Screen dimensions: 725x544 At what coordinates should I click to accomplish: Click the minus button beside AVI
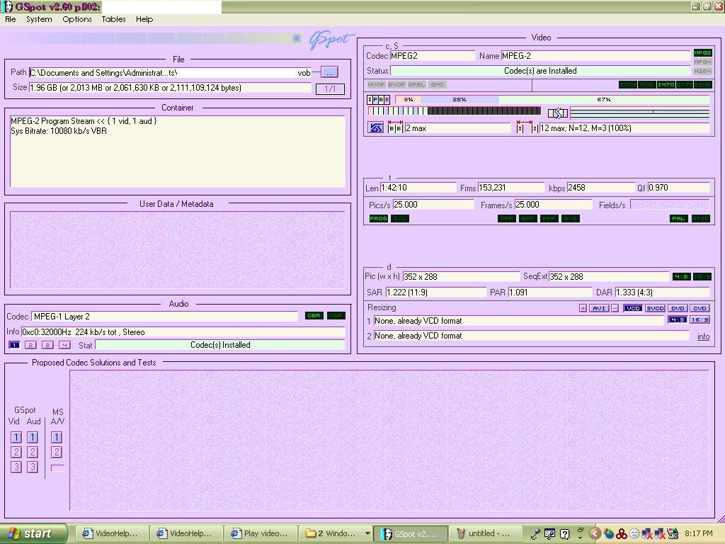pyautogui.click(x=615, y=308)
